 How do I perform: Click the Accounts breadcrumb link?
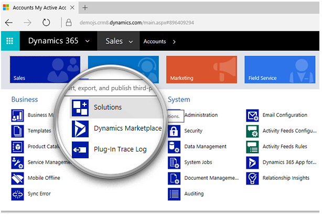pos(155,41)
